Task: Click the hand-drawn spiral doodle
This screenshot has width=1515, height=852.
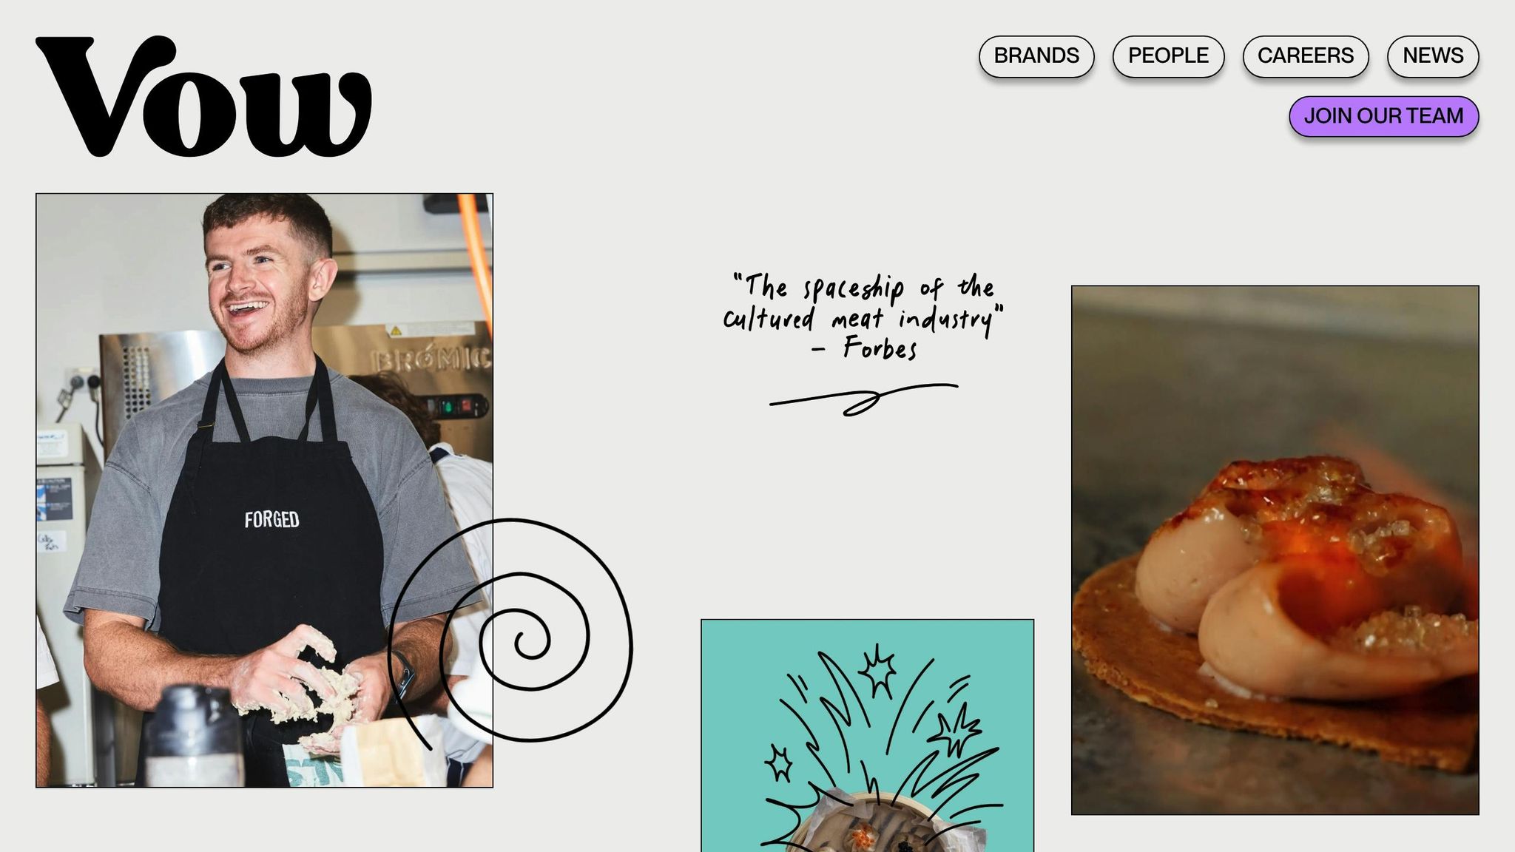Action: [510, 632]
